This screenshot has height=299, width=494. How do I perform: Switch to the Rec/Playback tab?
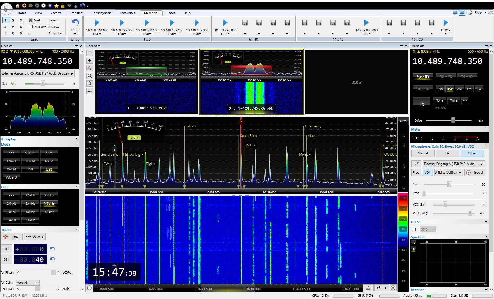point(101,13)
